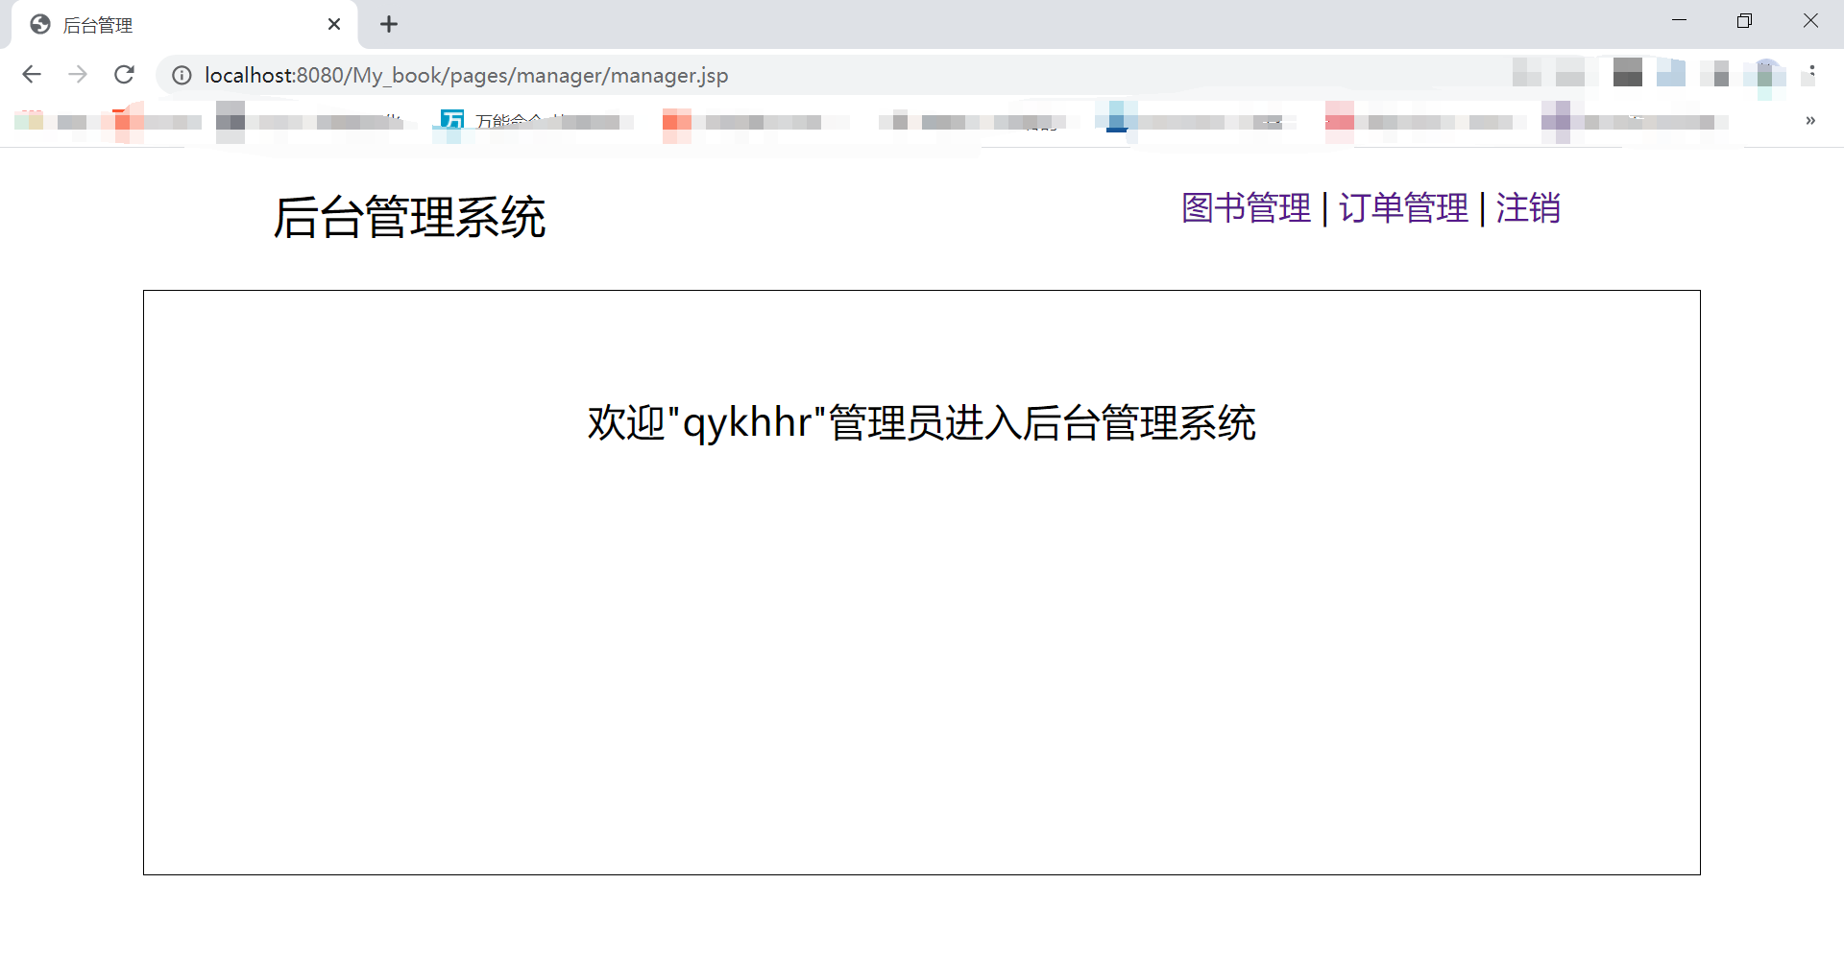The height and width of the screenshot is (979, 1844).
Task: Open site information icon in address bar
Action: point(182,75)
